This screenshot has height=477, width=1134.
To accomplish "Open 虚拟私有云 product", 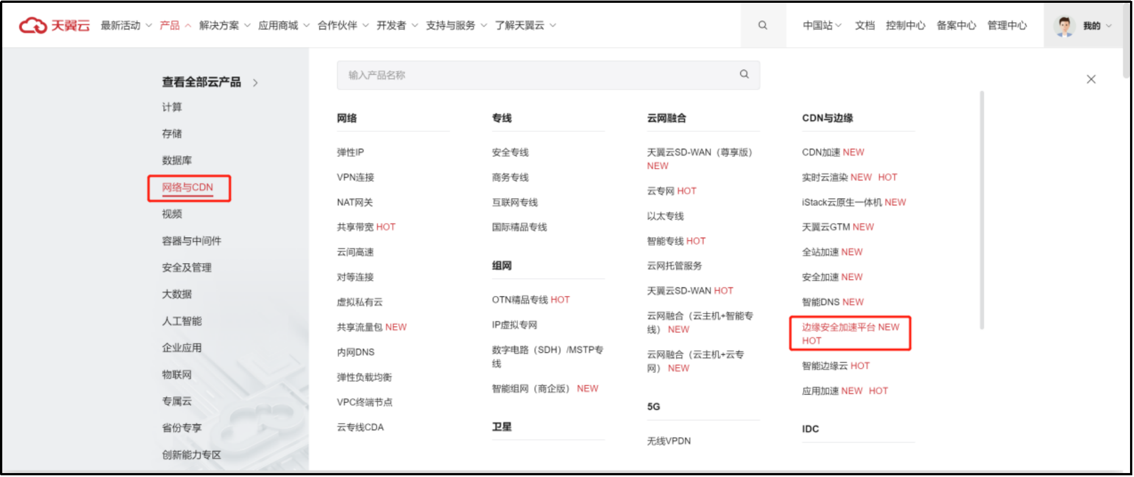I will [x=360, y=302].
